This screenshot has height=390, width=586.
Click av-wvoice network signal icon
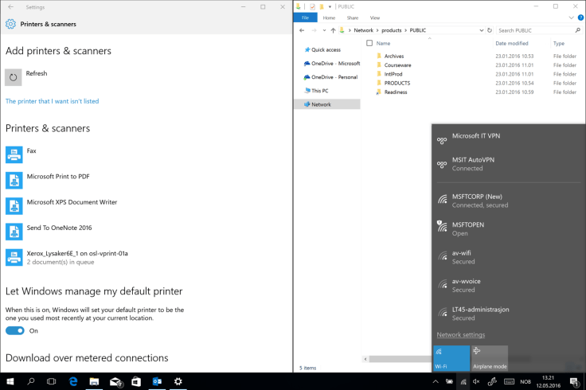(x=443, y=284)
